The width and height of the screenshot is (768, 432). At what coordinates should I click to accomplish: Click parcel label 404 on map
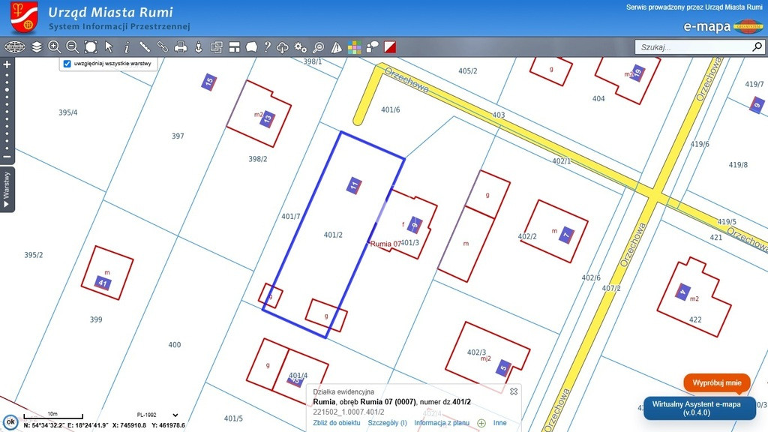point(598,98)
